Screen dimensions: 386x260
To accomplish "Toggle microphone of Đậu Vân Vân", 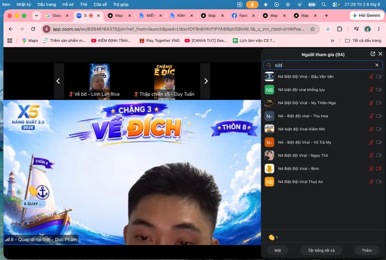I will click(x=371, y=77).
